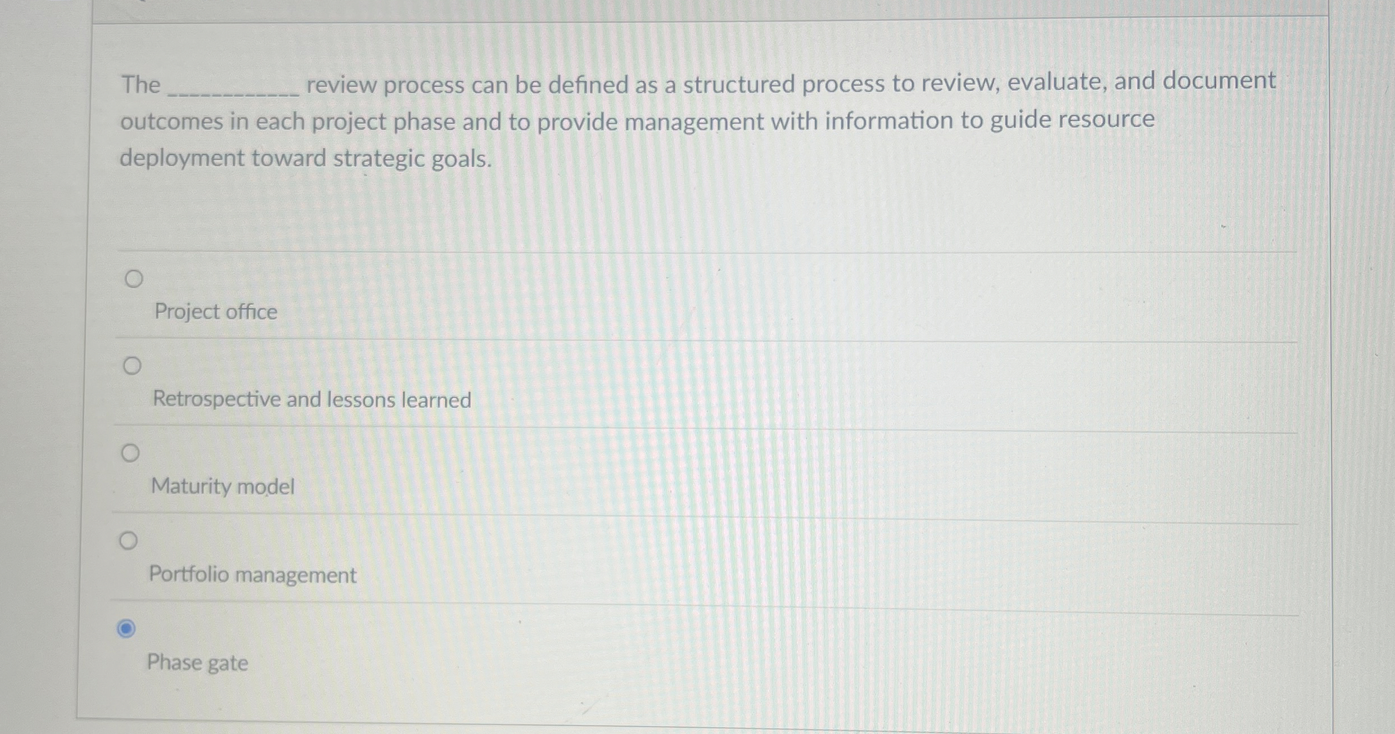Choose the Maturity model answer
1395x734 pixels.
coord(130,452)
